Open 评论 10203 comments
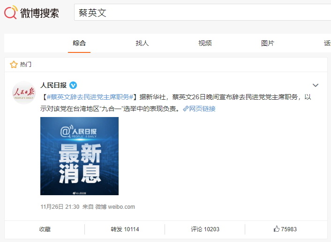Image resolution: width=331 pixels, height=242 pixels. click(x=205, y=229)
